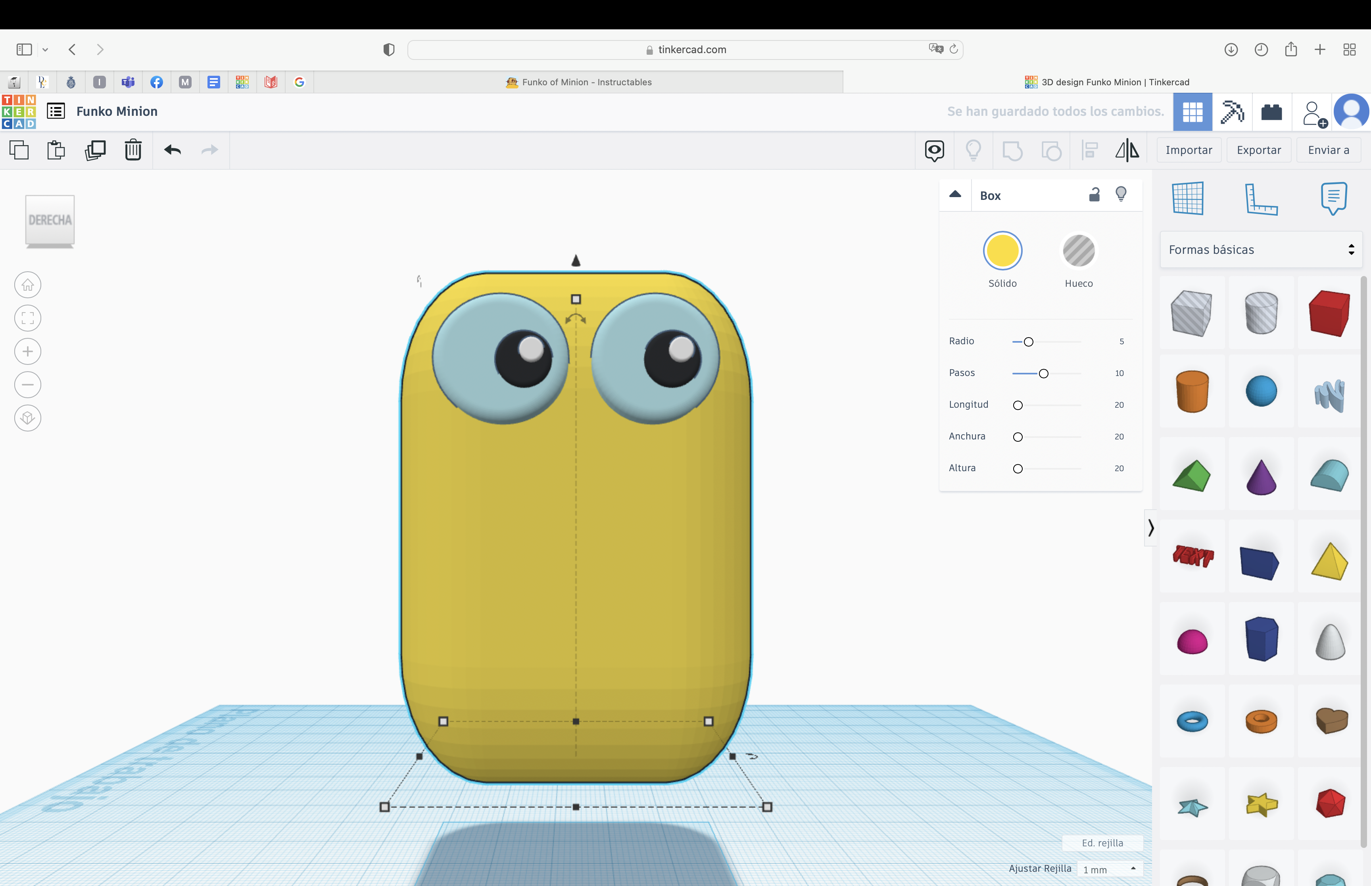Click the Tinkercad logo

(19, 111)
